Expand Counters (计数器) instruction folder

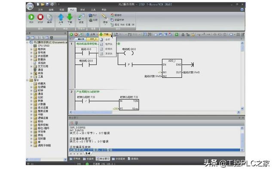point(31,104)
